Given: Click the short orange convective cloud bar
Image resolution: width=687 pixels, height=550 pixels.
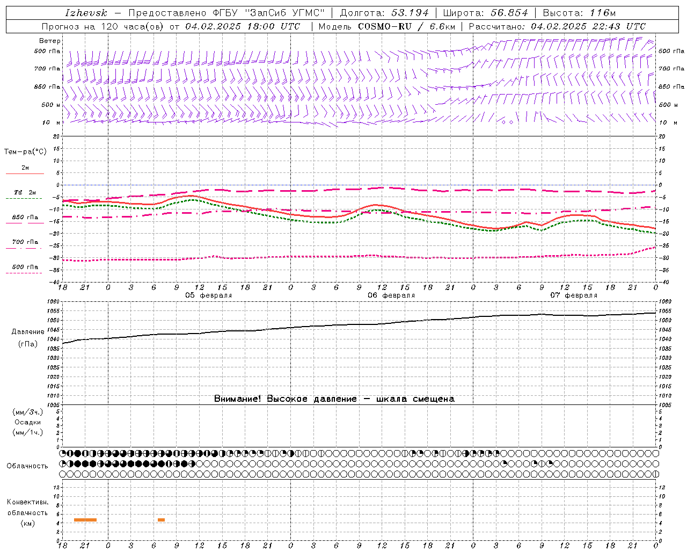Looking at the screenshot, I should click(161, 520).
